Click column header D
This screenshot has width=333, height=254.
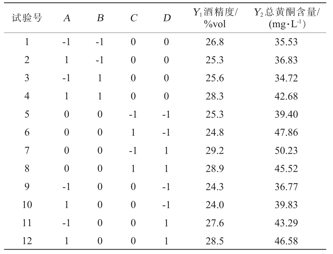(x=166, y=19)
